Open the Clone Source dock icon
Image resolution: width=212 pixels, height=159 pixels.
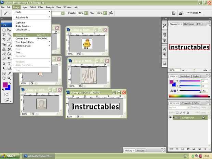tap(164, 40)
